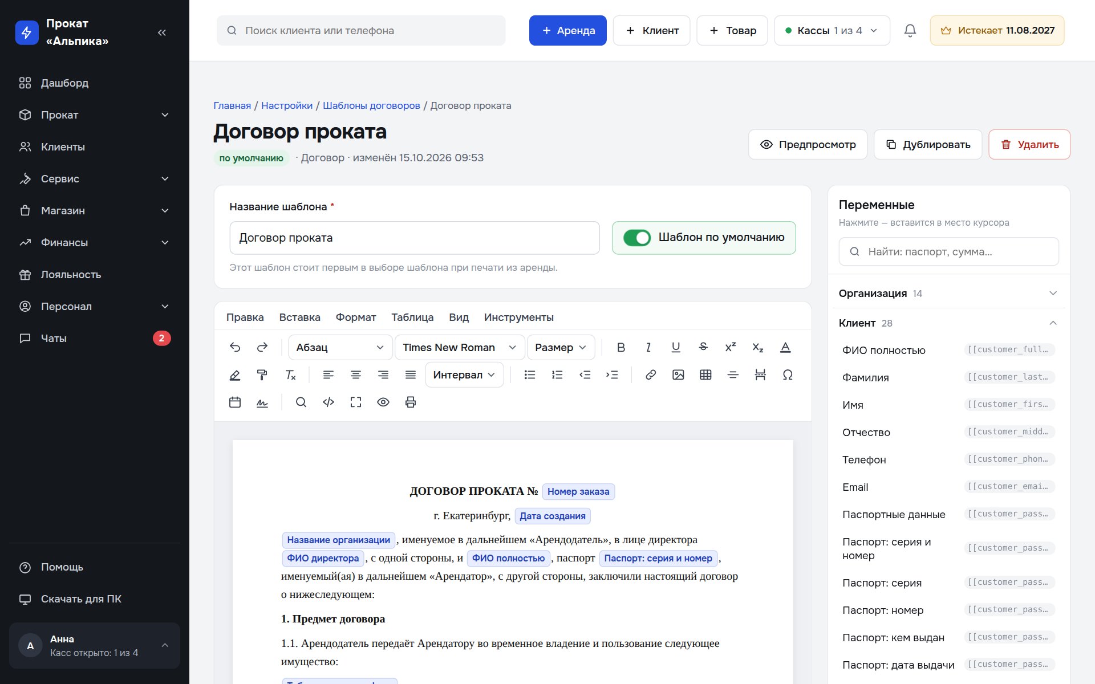Screen dimensions: 1095x684
Task: Open the Кассы dropdown
Action: point(832,30)
